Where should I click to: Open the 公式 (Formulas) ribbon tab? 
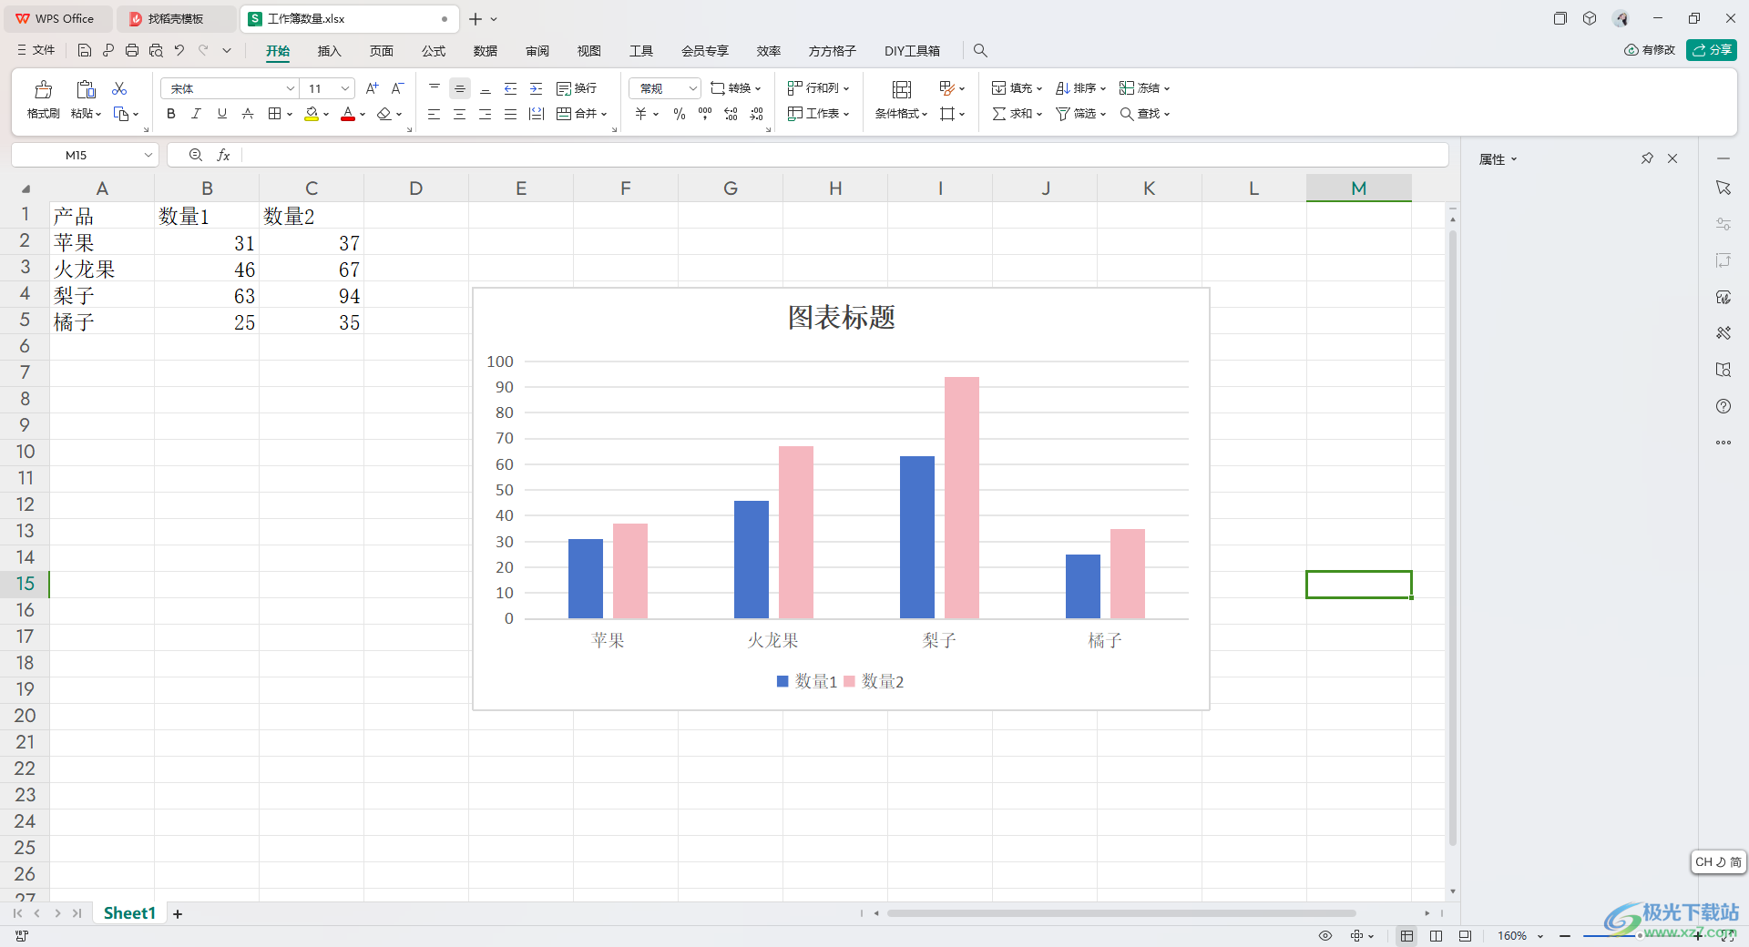(434, 51)
